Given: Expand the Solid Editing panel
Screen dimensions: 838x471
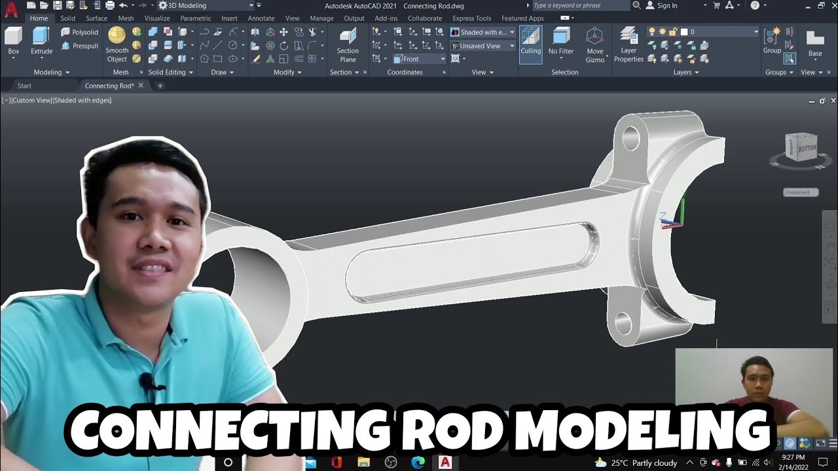Looking at the screenshot, I should pos(170,72).
